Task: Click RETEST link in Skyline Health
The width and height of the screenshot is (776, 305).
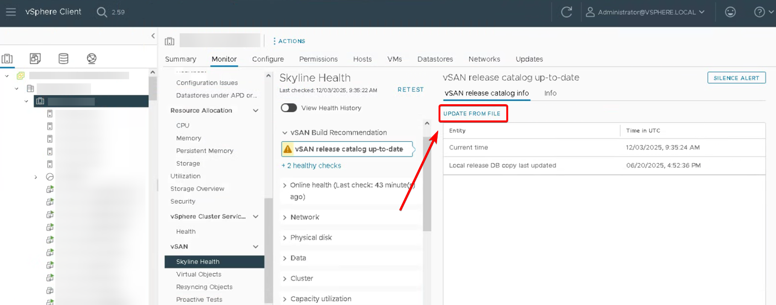Action: pos(411,90)
